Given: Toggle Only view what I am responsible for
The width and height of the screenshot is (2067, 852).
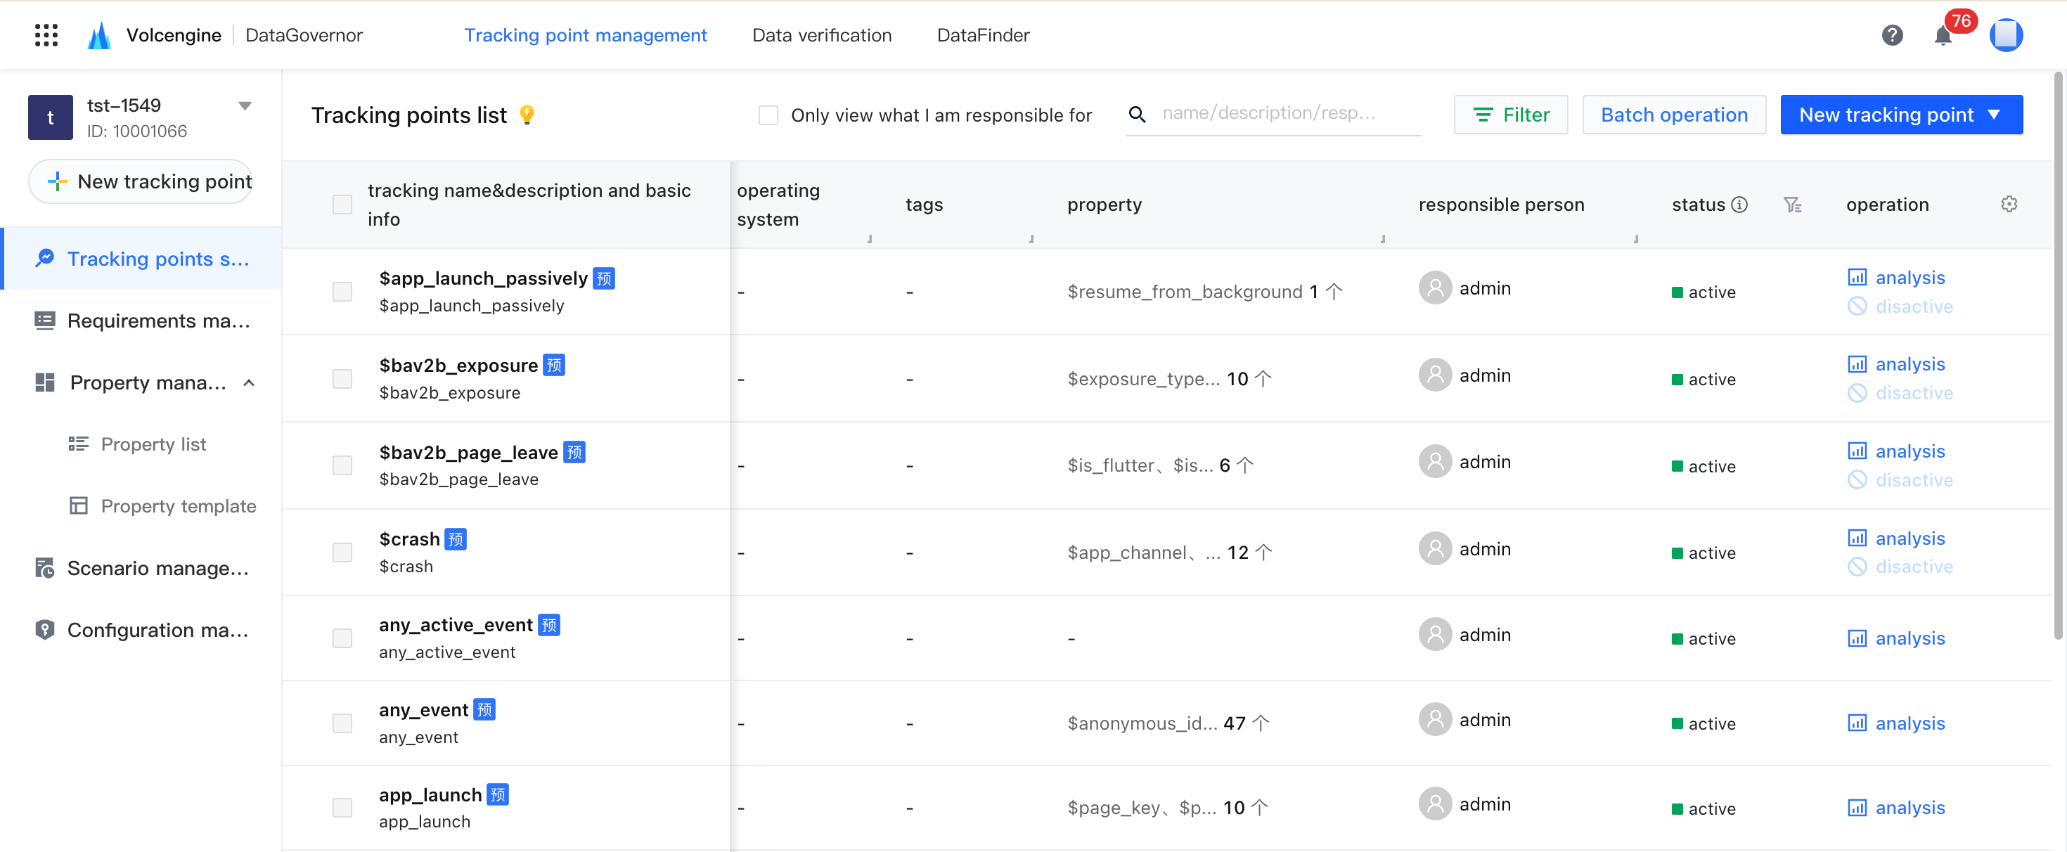Looking at the screenshot, I should coord(768,115).
